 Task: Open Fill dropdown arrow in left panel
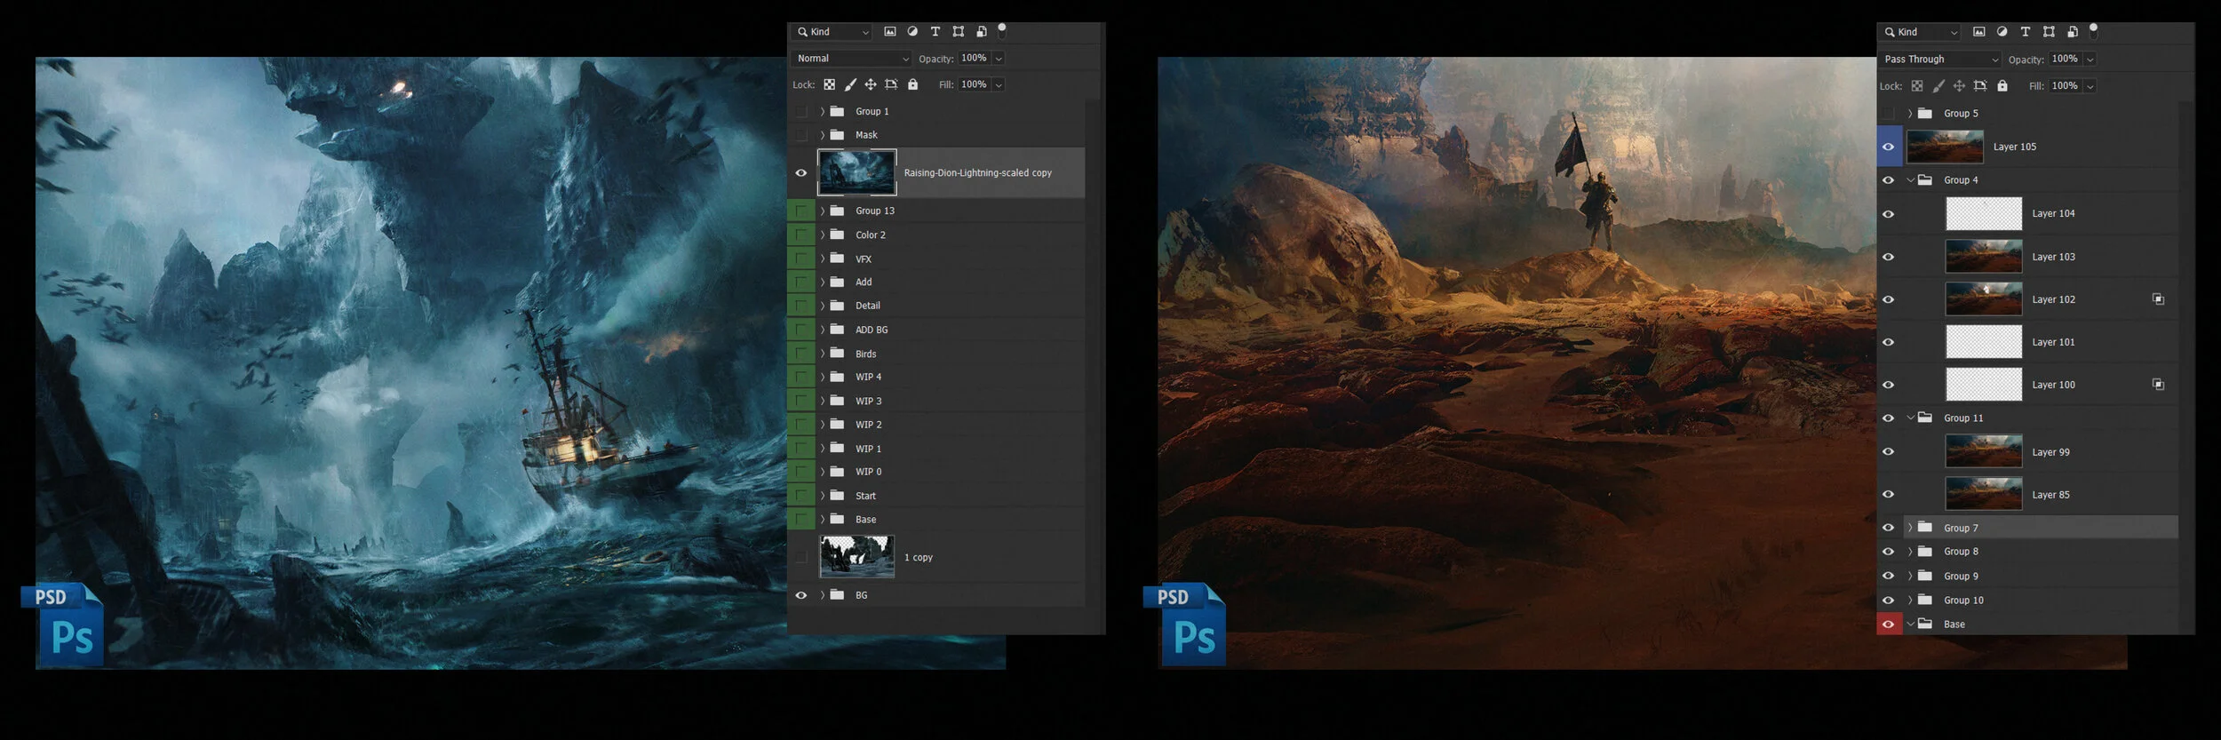click(x=999, y=85)
